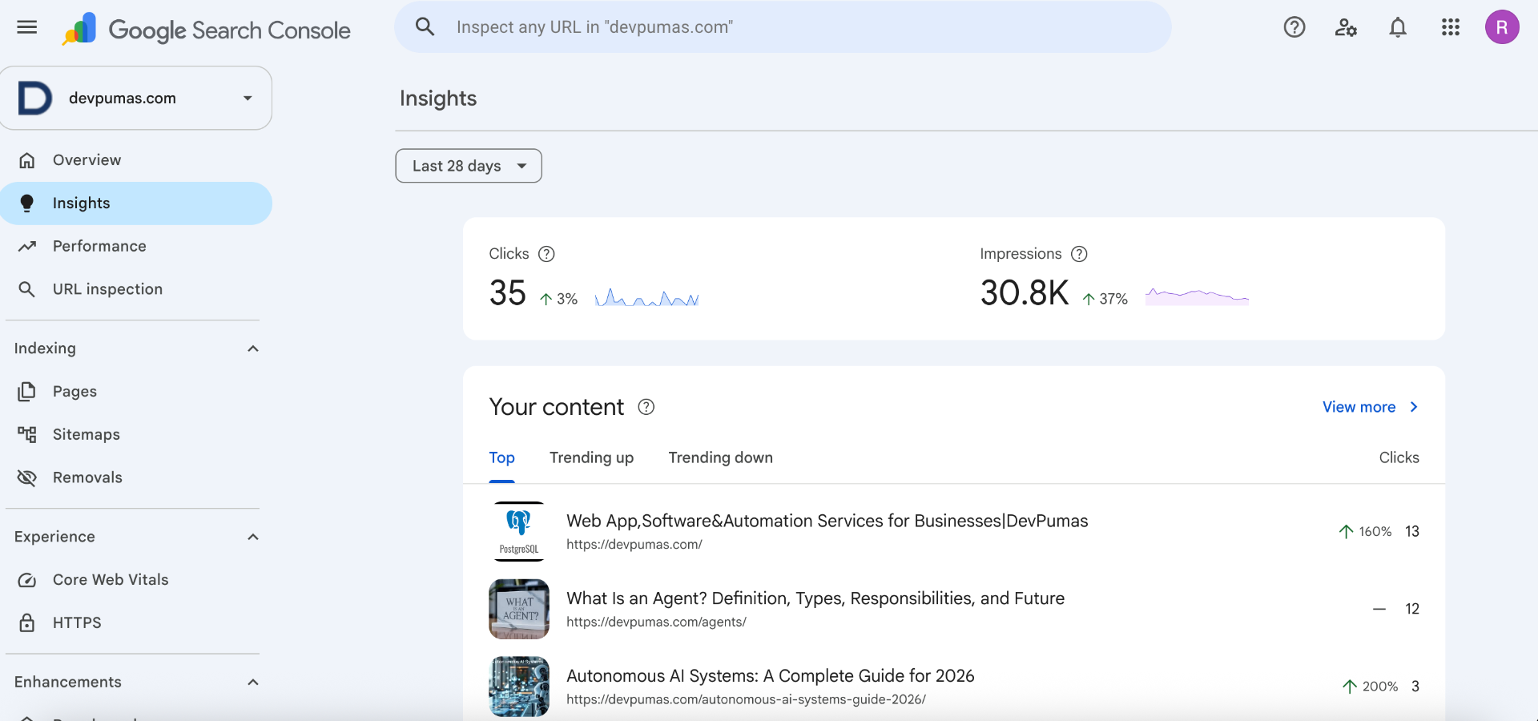1538x721 pixels.
Task: Click the HTTPS padlock icon
Action: [27, 622]
